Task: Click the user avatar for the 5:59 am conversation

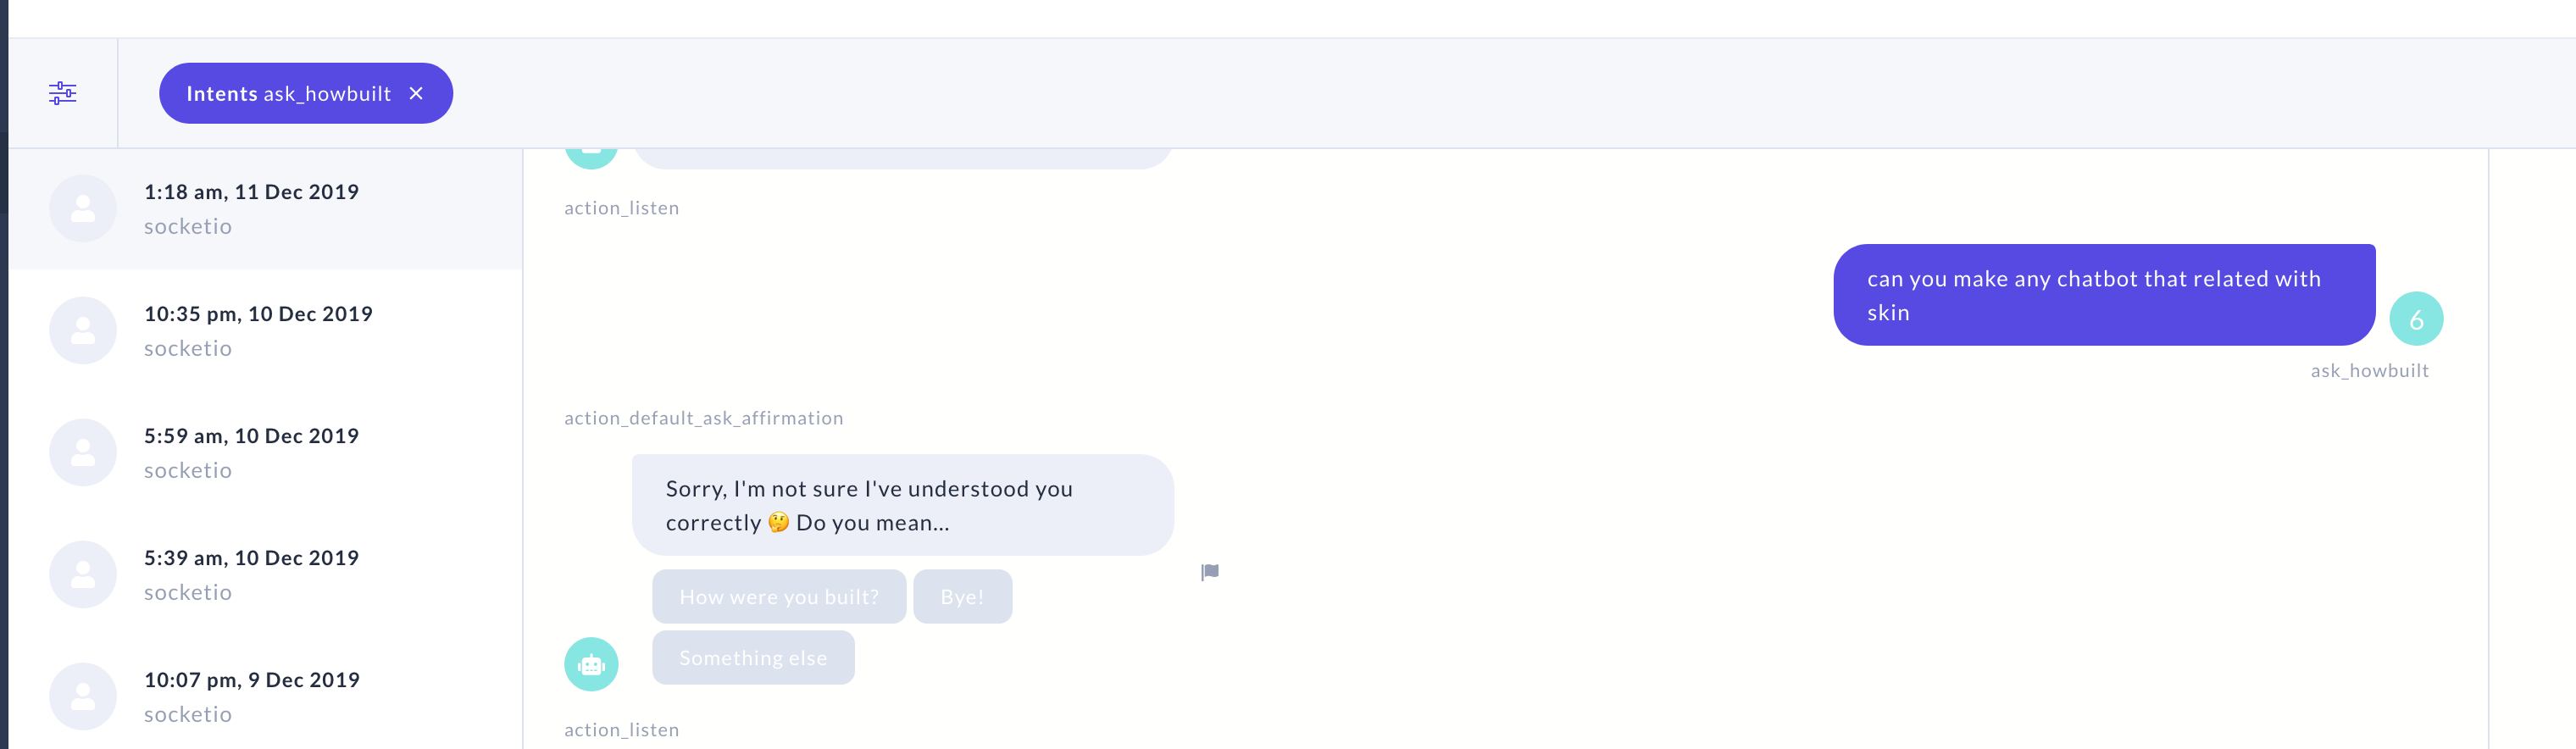Action: 82,452
